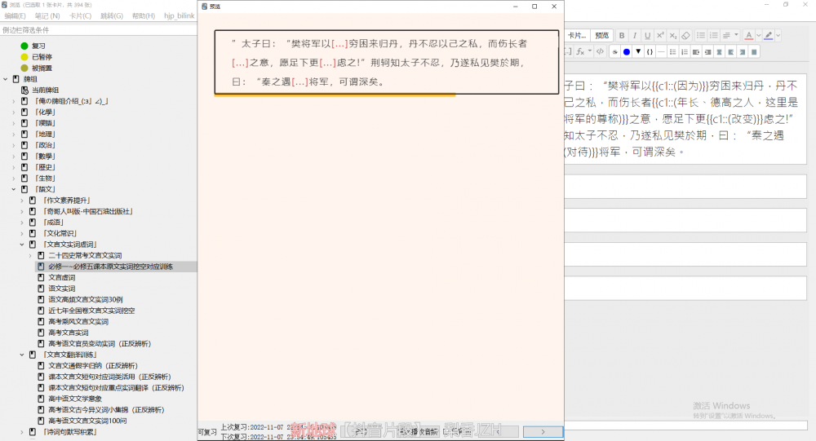
Task: Click the justify alignment icon at toolbar end
Action: pos(754,51)
